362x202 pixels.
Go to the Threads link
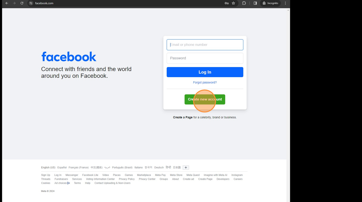tap(46, 179)
